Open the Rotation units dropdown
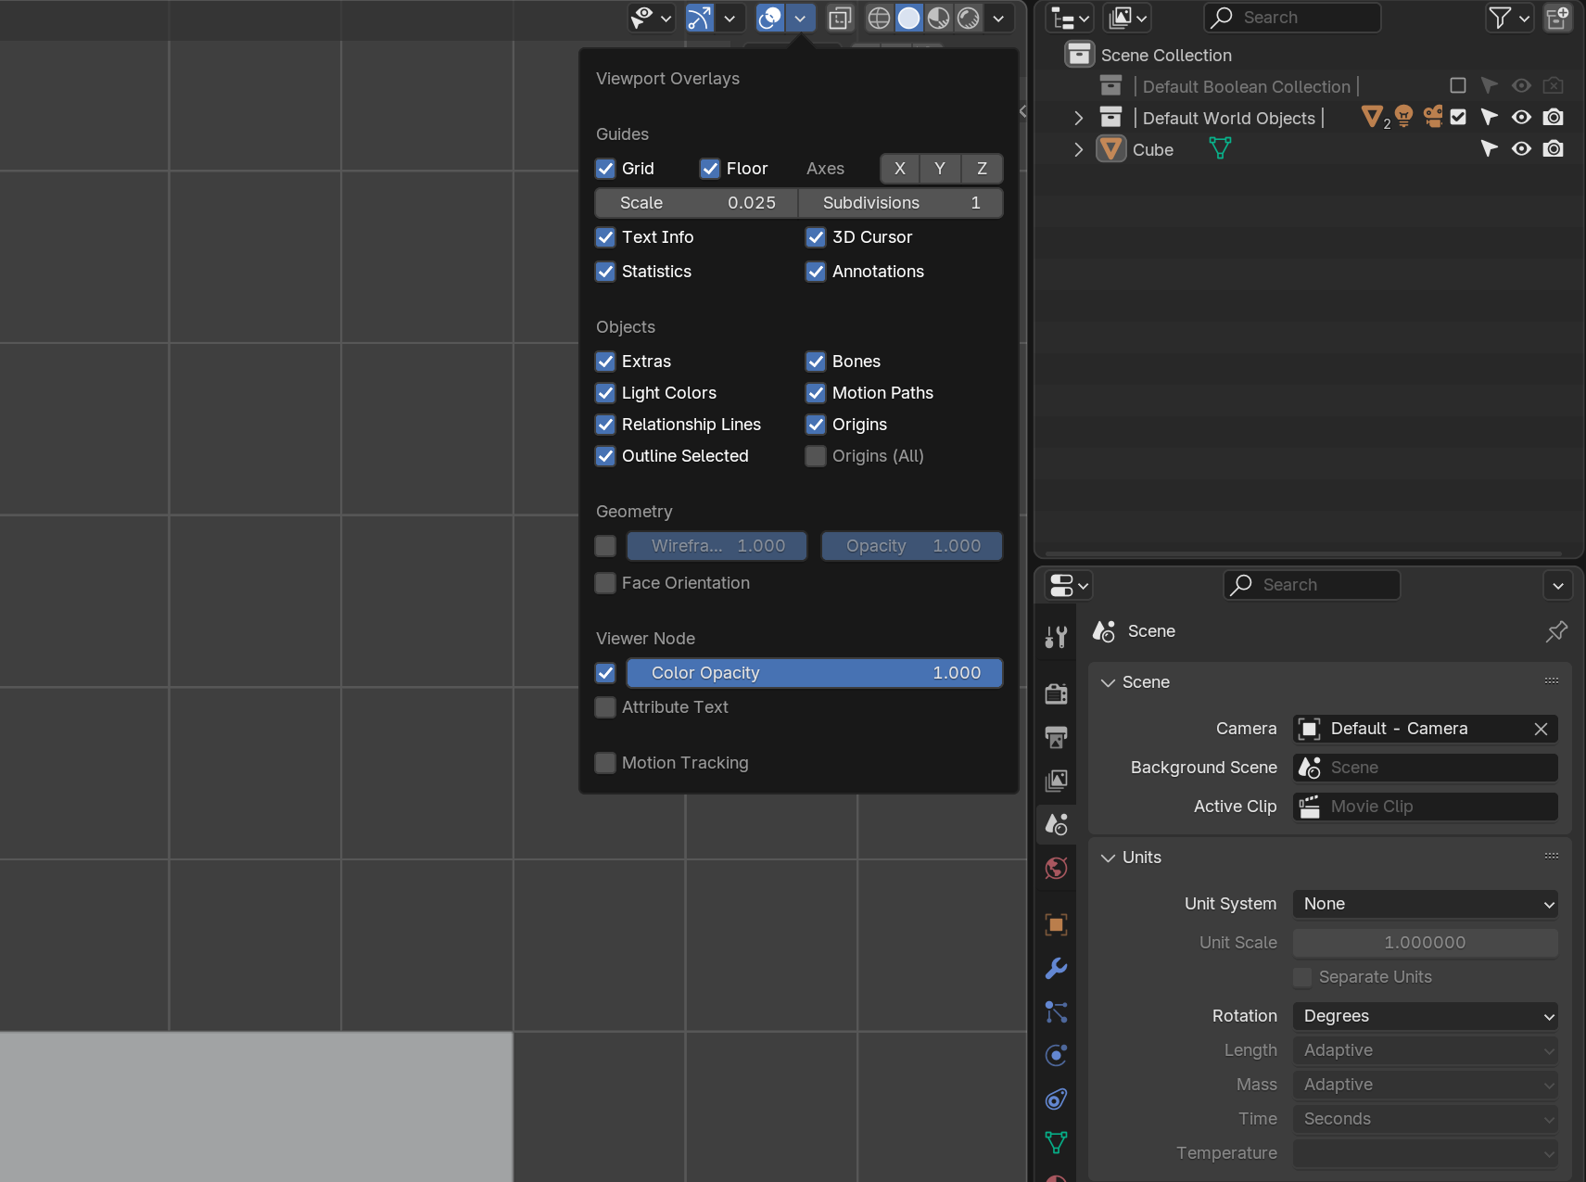 click(x=1426, y=1016)
